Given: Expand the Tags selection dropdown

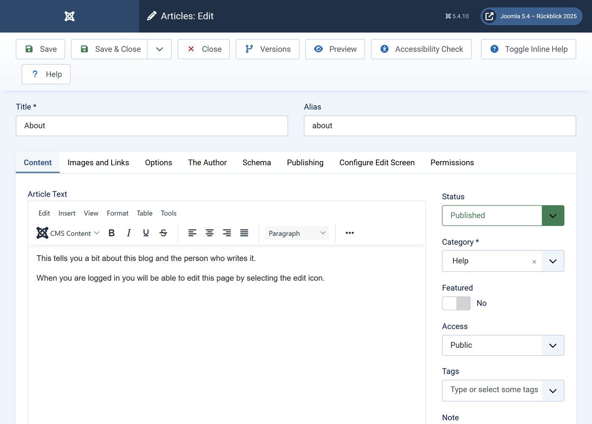Looking at the screenshot, I should pyautogui.click(x=553, y=391).
